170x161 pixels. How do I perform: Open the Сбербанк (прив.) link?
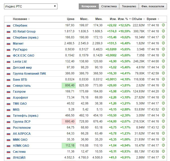(26, 38)
